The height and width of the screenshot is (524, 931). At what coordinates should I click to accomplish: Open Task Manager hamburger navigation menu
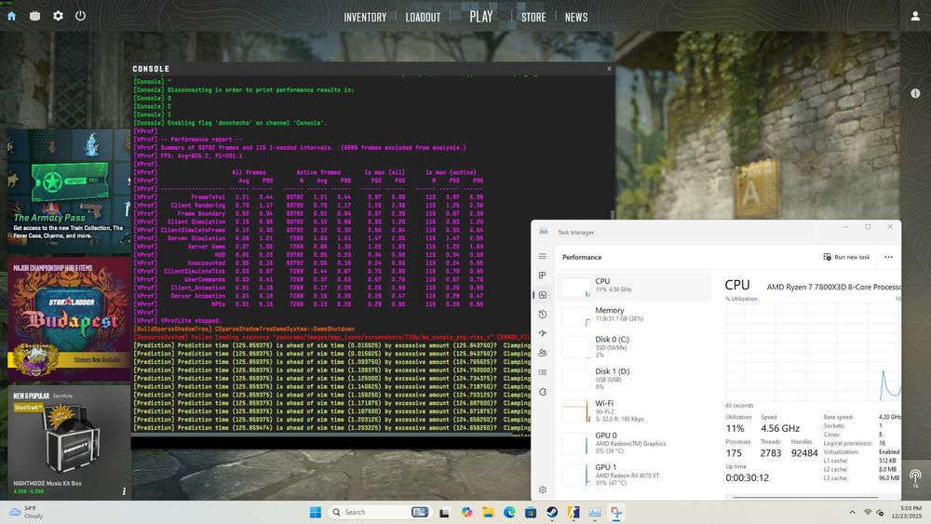[x=543, y=256]
